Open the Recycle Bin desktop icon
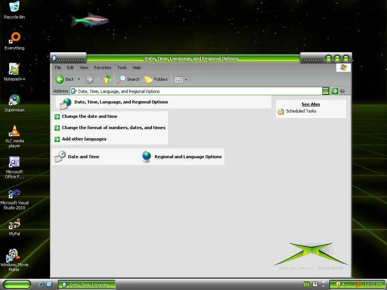Image resolution: width=387 pixels, height=290 pixels. click(x=14, y=10)
